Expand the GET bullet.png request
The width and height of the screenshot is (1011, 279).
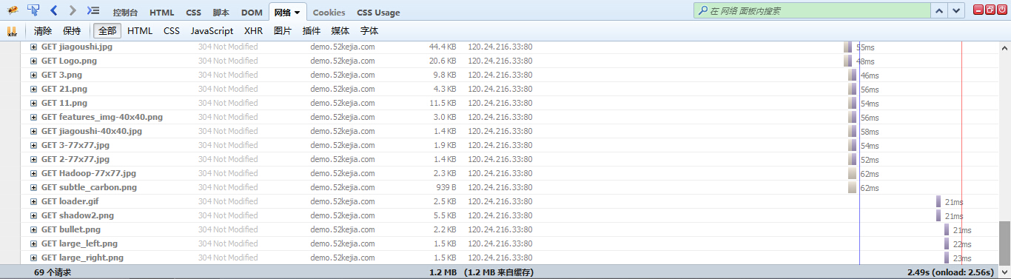pyautogui.click(x=33, y=229)
